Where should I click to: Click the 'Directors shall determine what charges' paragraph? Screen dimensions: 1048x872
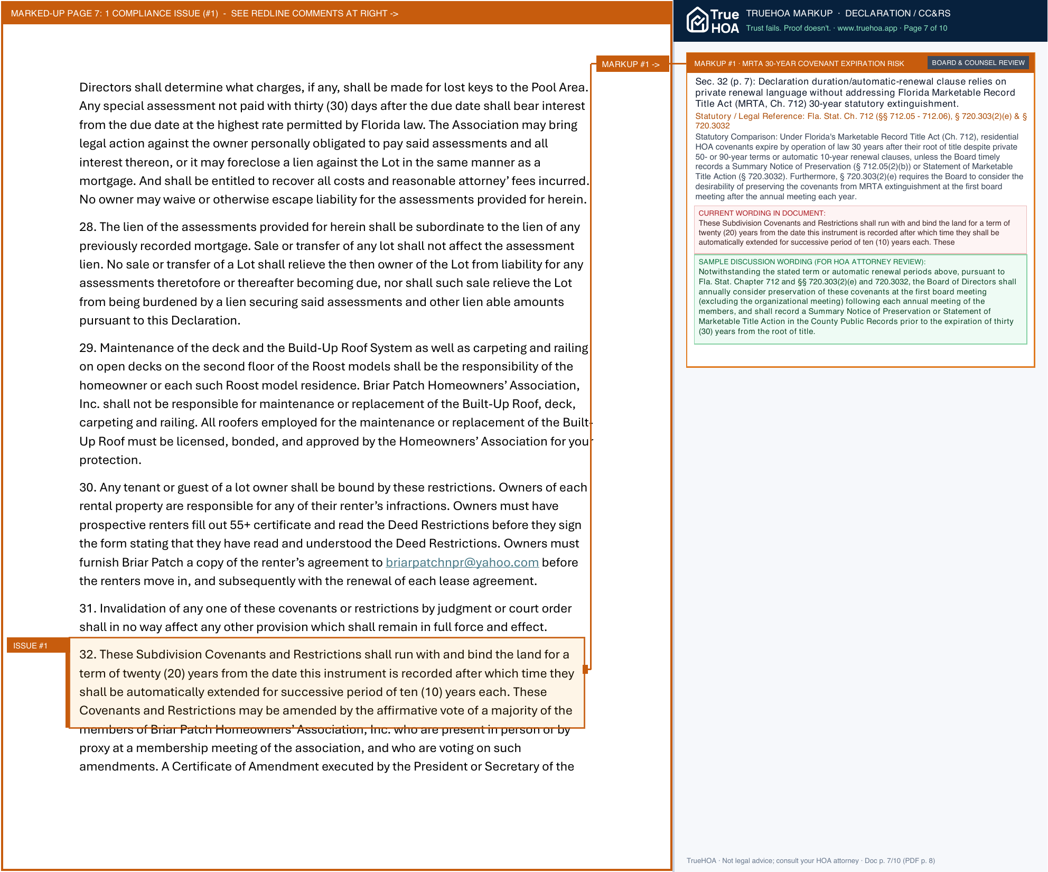click(x=334, y=143)
